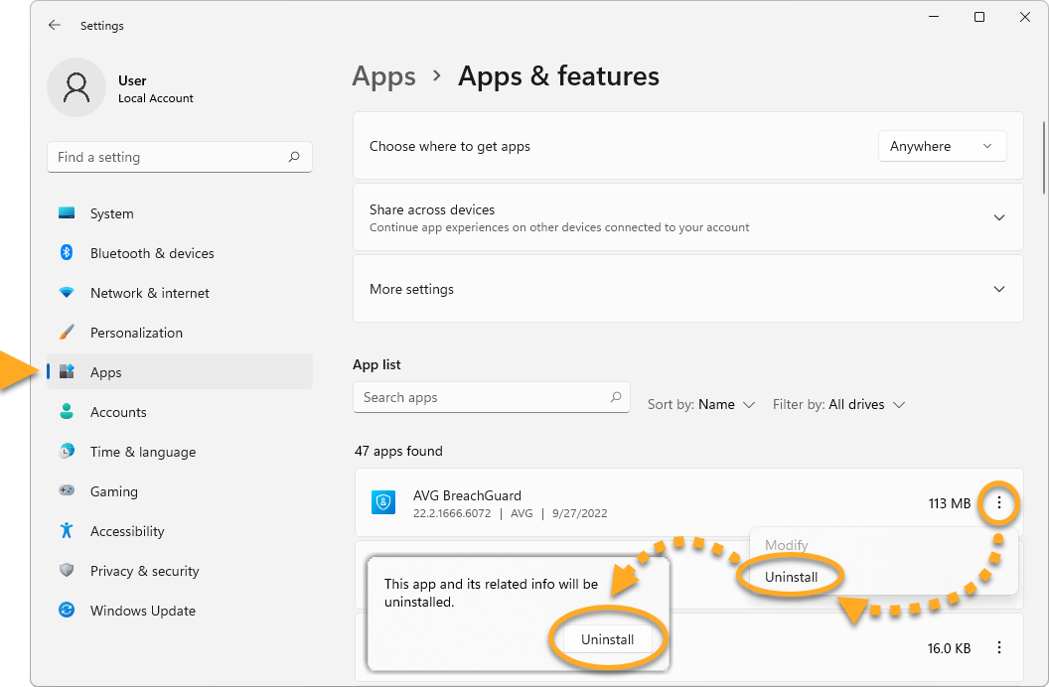Click the AVG BreachGuard app icon
Screen dimensions: 1049x687
[383, 503]
